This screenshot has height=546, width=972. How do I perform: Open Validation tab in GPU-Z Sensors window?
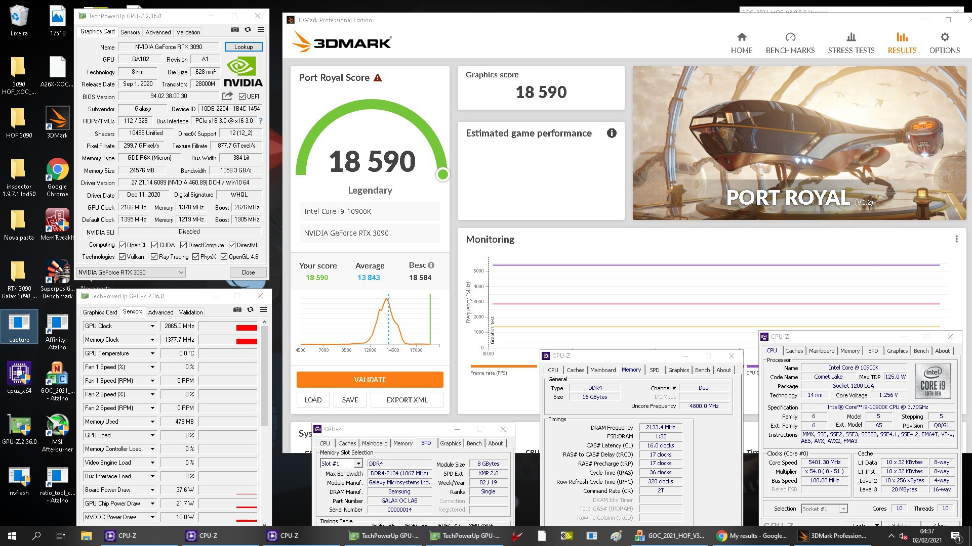click(x=191, y=312)
